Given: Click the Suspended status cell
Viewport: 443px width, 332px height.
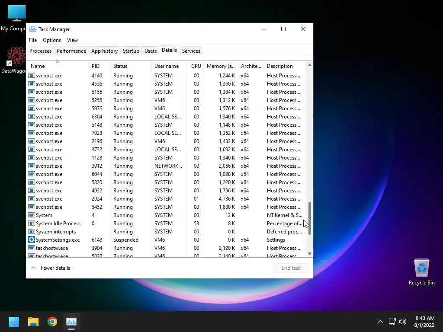Looking at the screenshot, I should (x=126, y=239).
